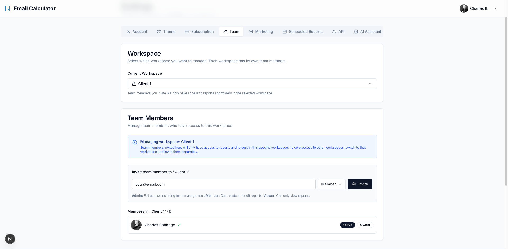Select the Account person icon
This screenshot has height=249, width=508.
(x=128, y=32)
